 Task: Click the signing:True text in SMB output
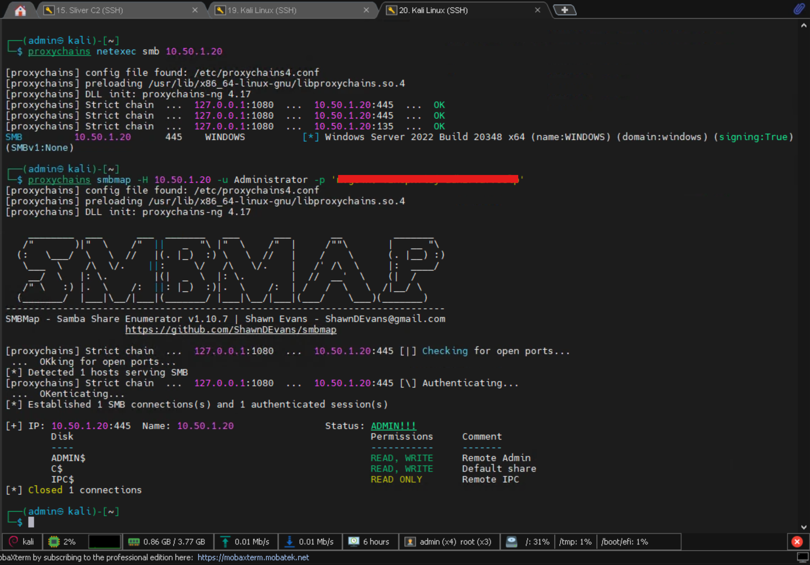coord(753,137)
